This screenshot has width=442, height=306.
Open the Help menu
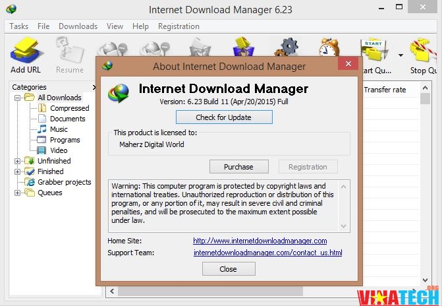click(x=140, y=26)
